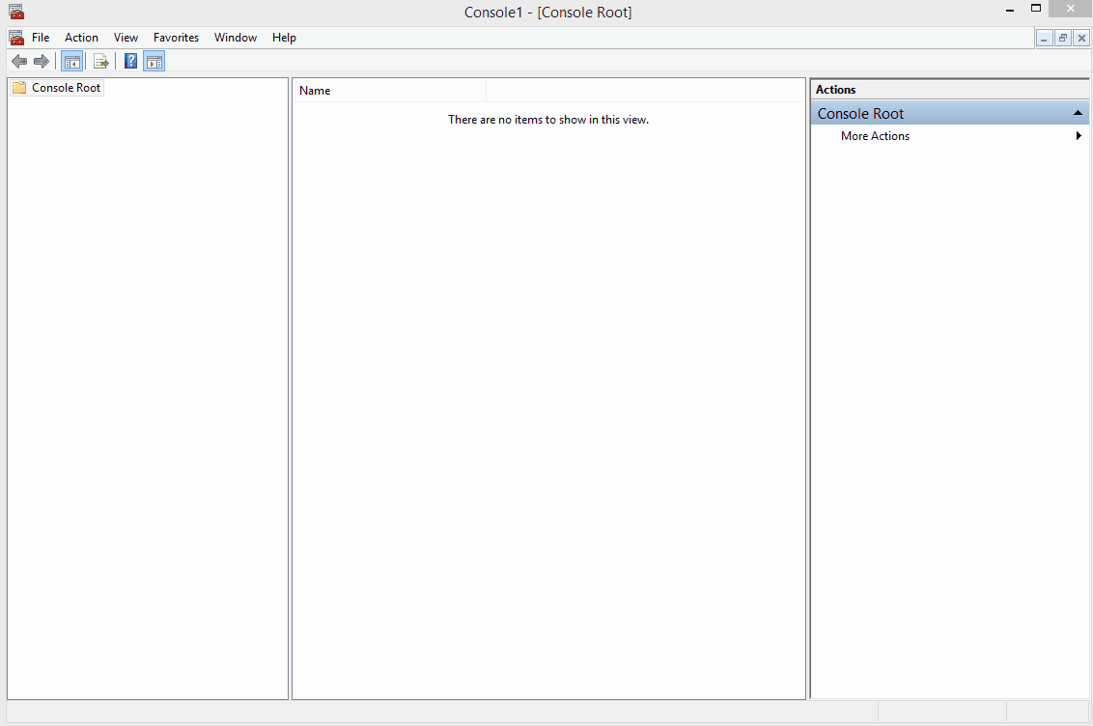Select Console Root in the tree

[67, 88]
